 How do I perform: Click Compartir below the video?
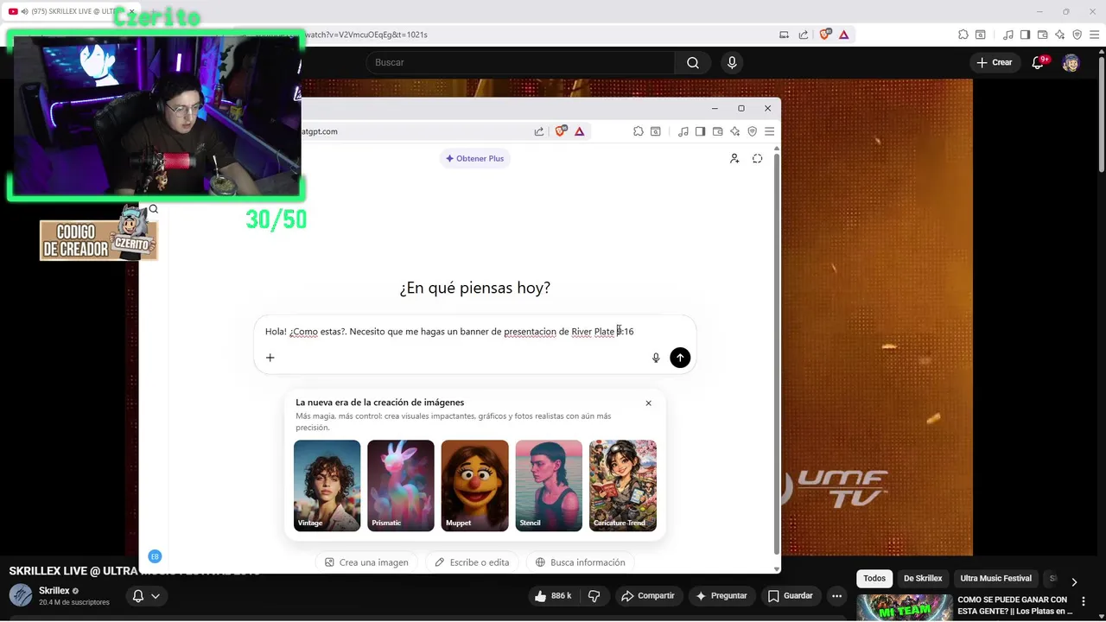click(648, 596)
